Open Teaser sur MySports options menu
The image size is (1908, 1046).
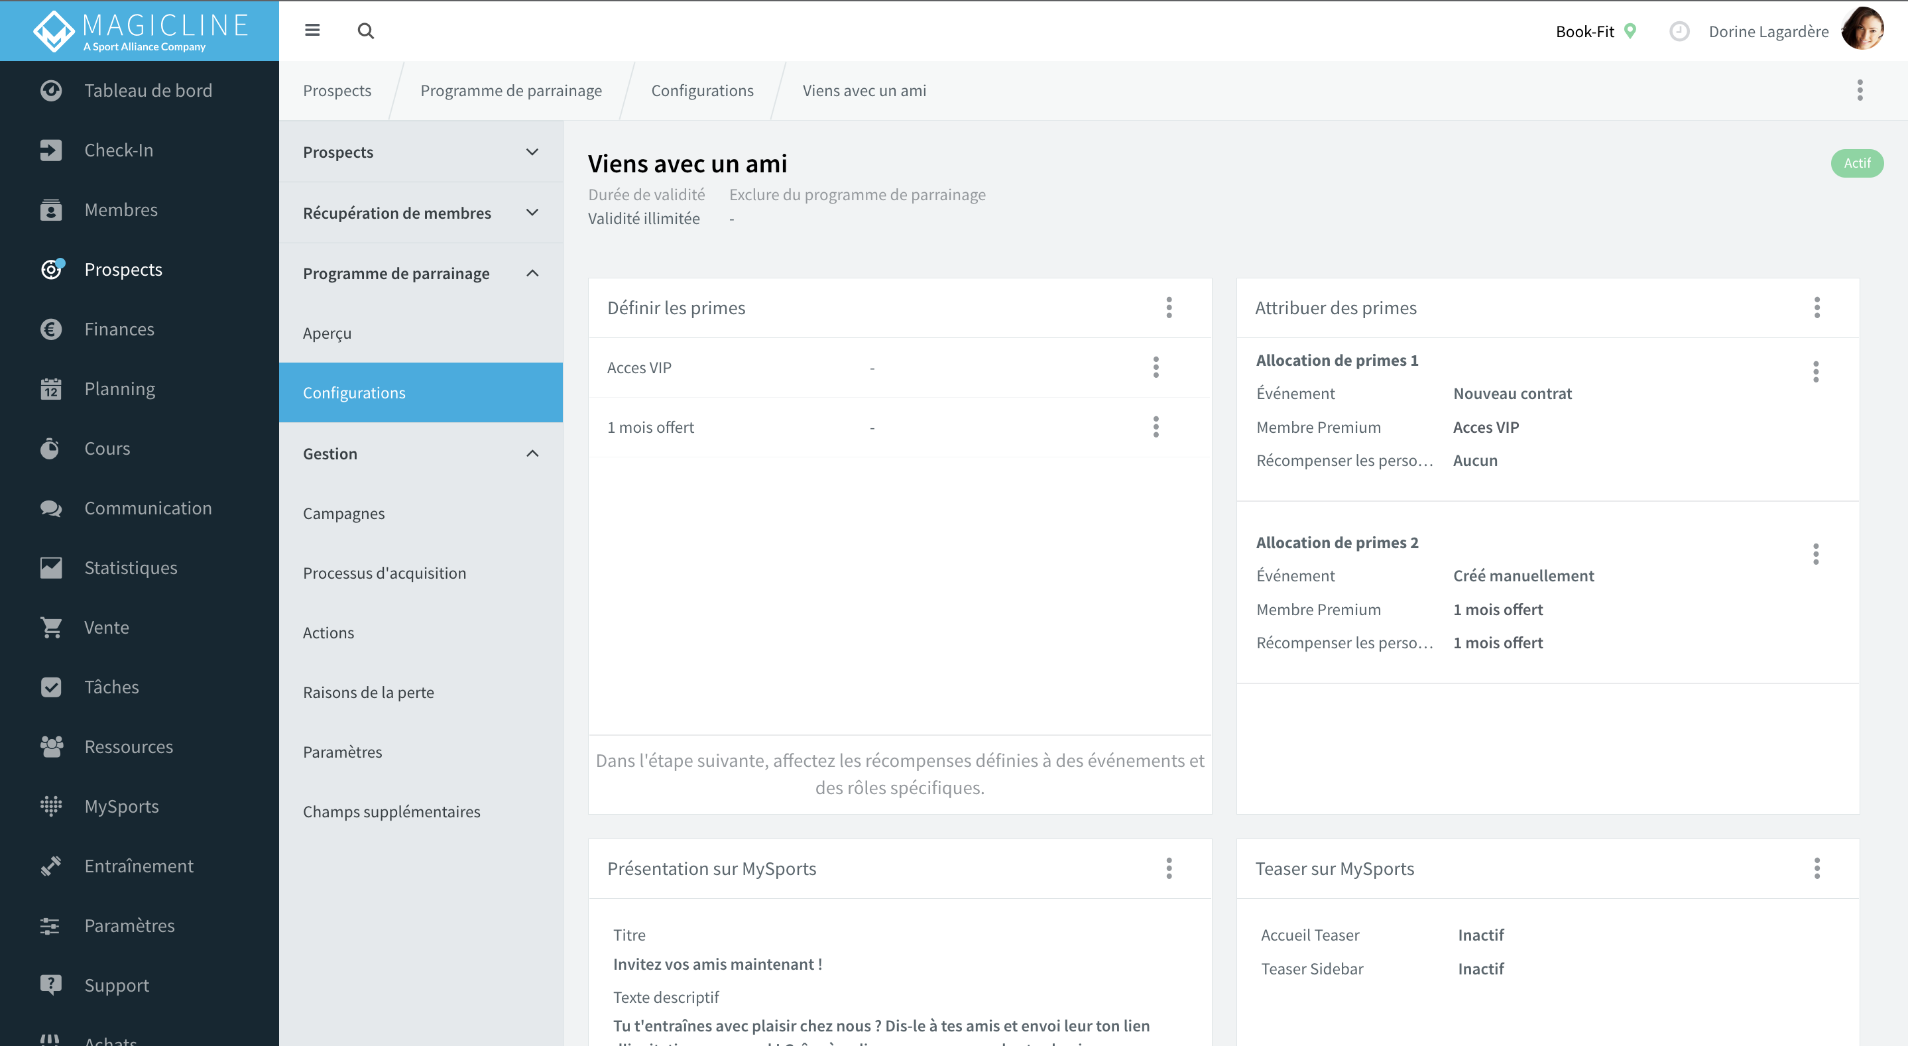point(1817,868)
